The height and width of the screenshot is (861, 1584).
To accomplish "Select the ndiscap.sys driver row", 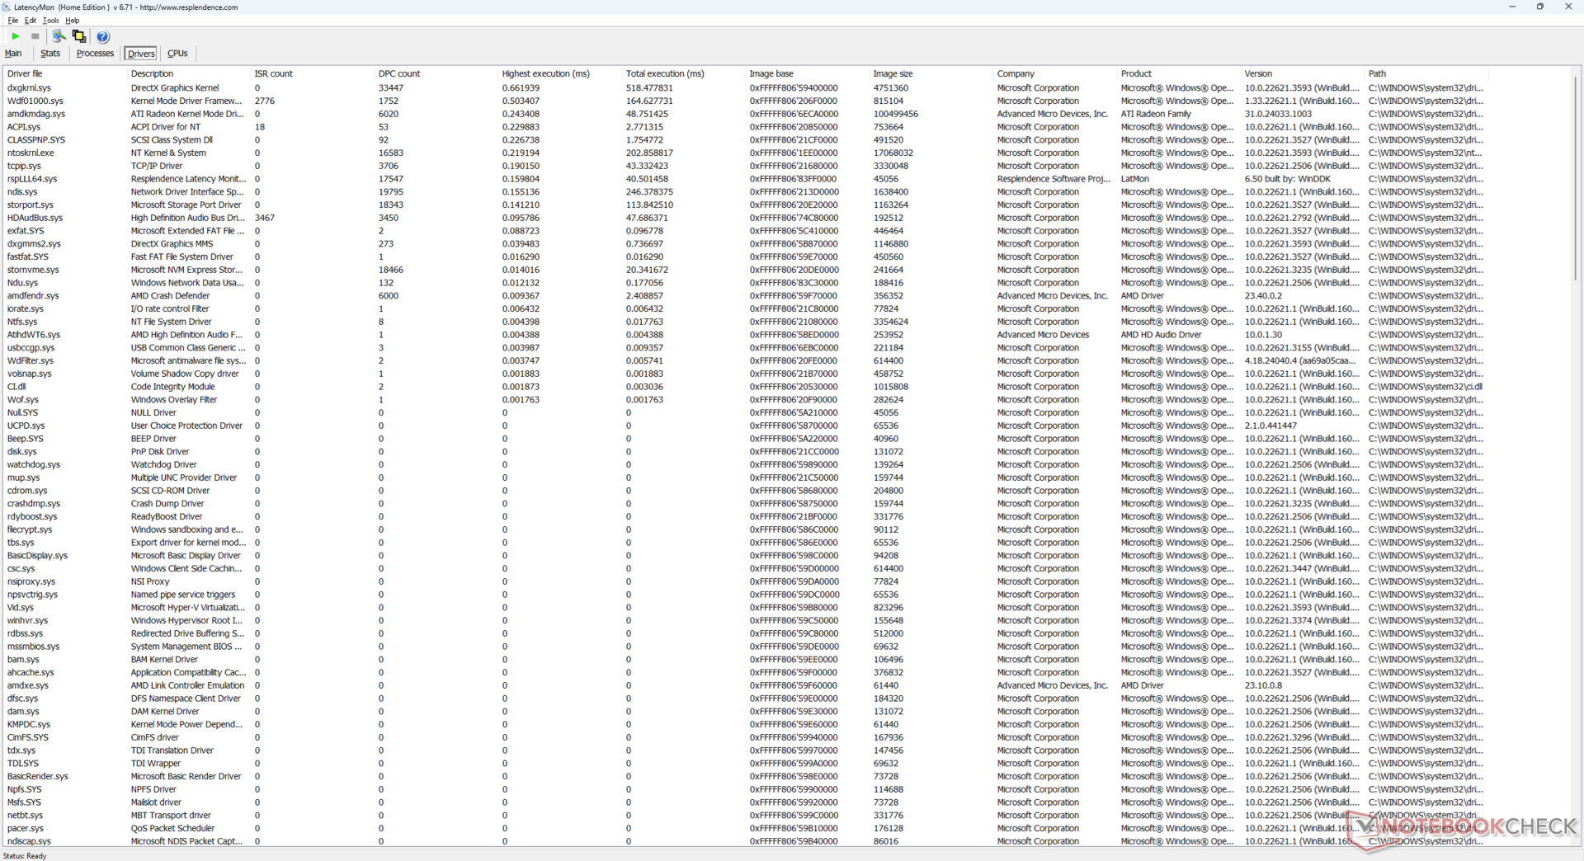I will coord(745,841).
